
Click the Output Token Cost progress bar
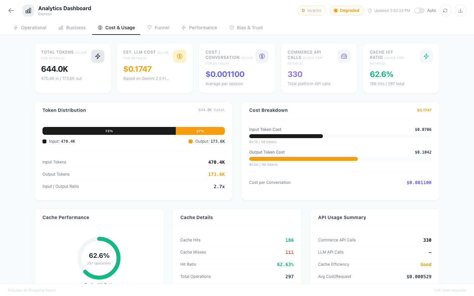pyautogui.click(x=303, y=159)
